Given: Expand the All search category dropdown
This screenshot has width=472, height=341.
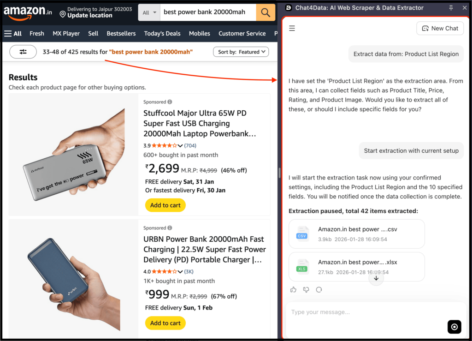Looking at the screenshot, I should click(x=149, y=12).
